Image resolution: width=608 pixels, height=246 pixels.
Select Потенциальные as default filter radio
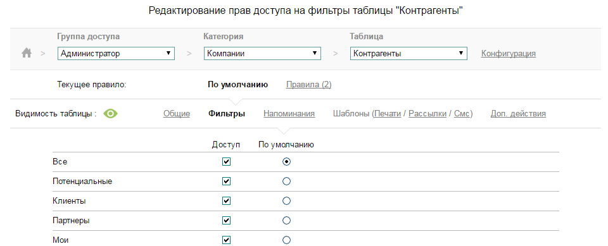click(286, 181)
